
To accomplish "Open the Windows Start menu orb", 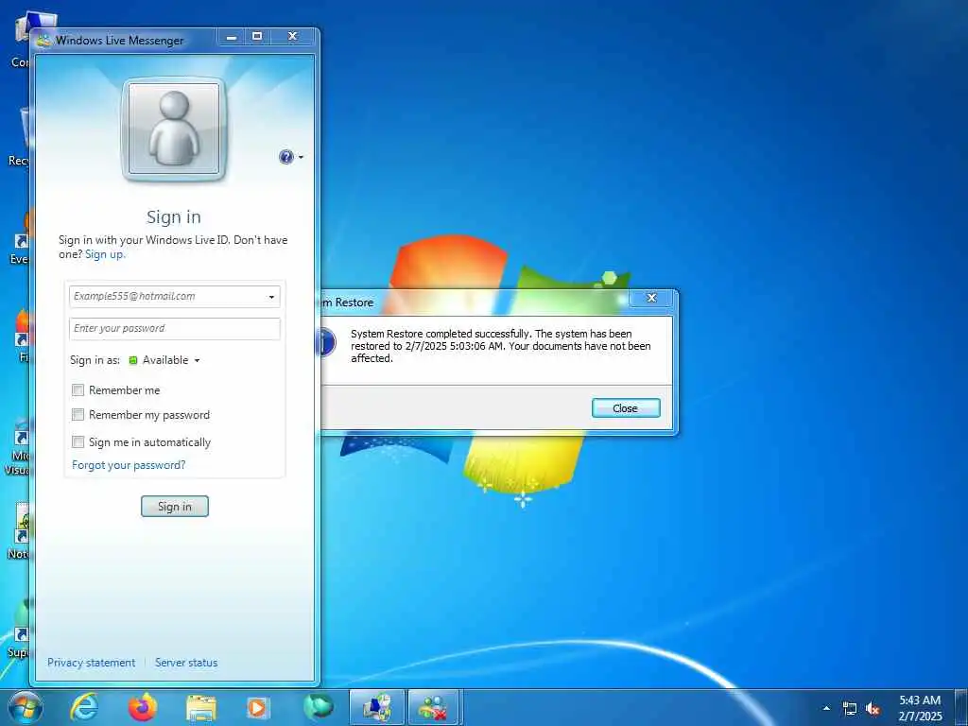I will (26, 707).
